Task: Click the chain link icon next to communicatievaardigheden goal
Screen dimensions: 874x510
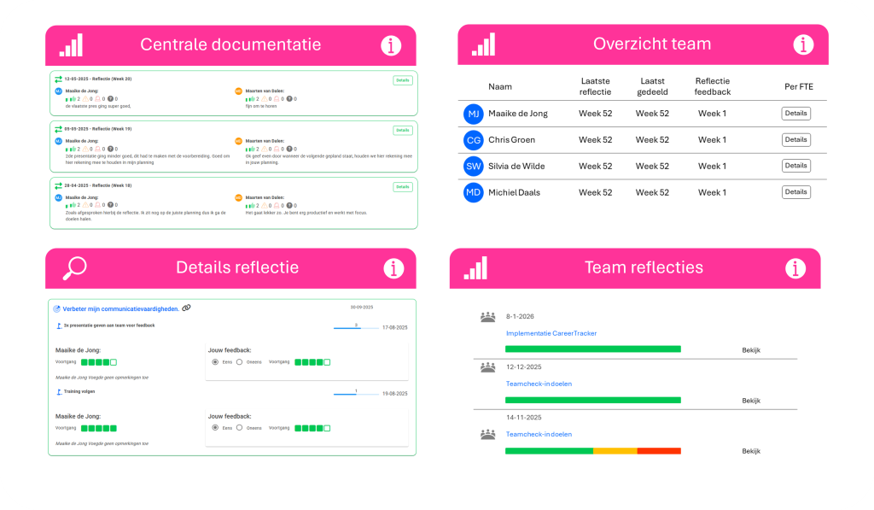Action: click(x=187, y=307)
